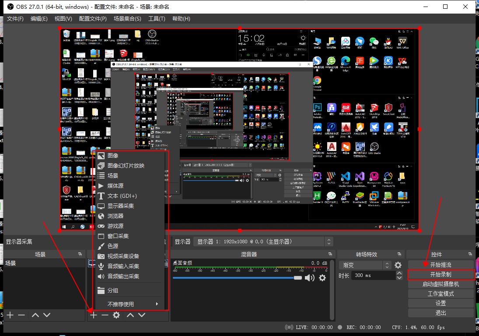Viewport: 479px width, 336px height.
Task: Open 桌面音频 mixer settings gear
Action: click(x=322, y=278)
